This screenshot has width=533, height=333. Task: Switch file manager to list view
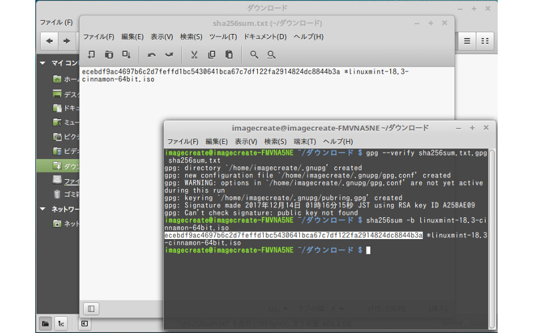coord(467,41)
